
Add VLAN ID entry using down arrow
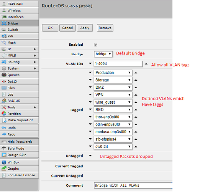pos(90,63)
